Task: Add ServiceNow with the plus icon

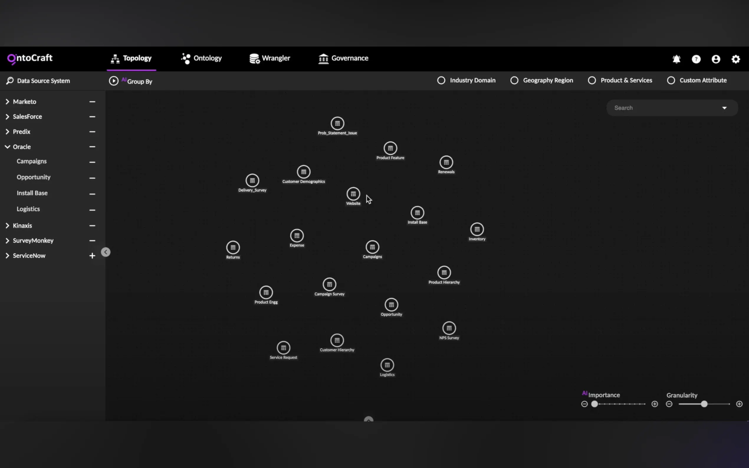Action: (x=92, y=256)
